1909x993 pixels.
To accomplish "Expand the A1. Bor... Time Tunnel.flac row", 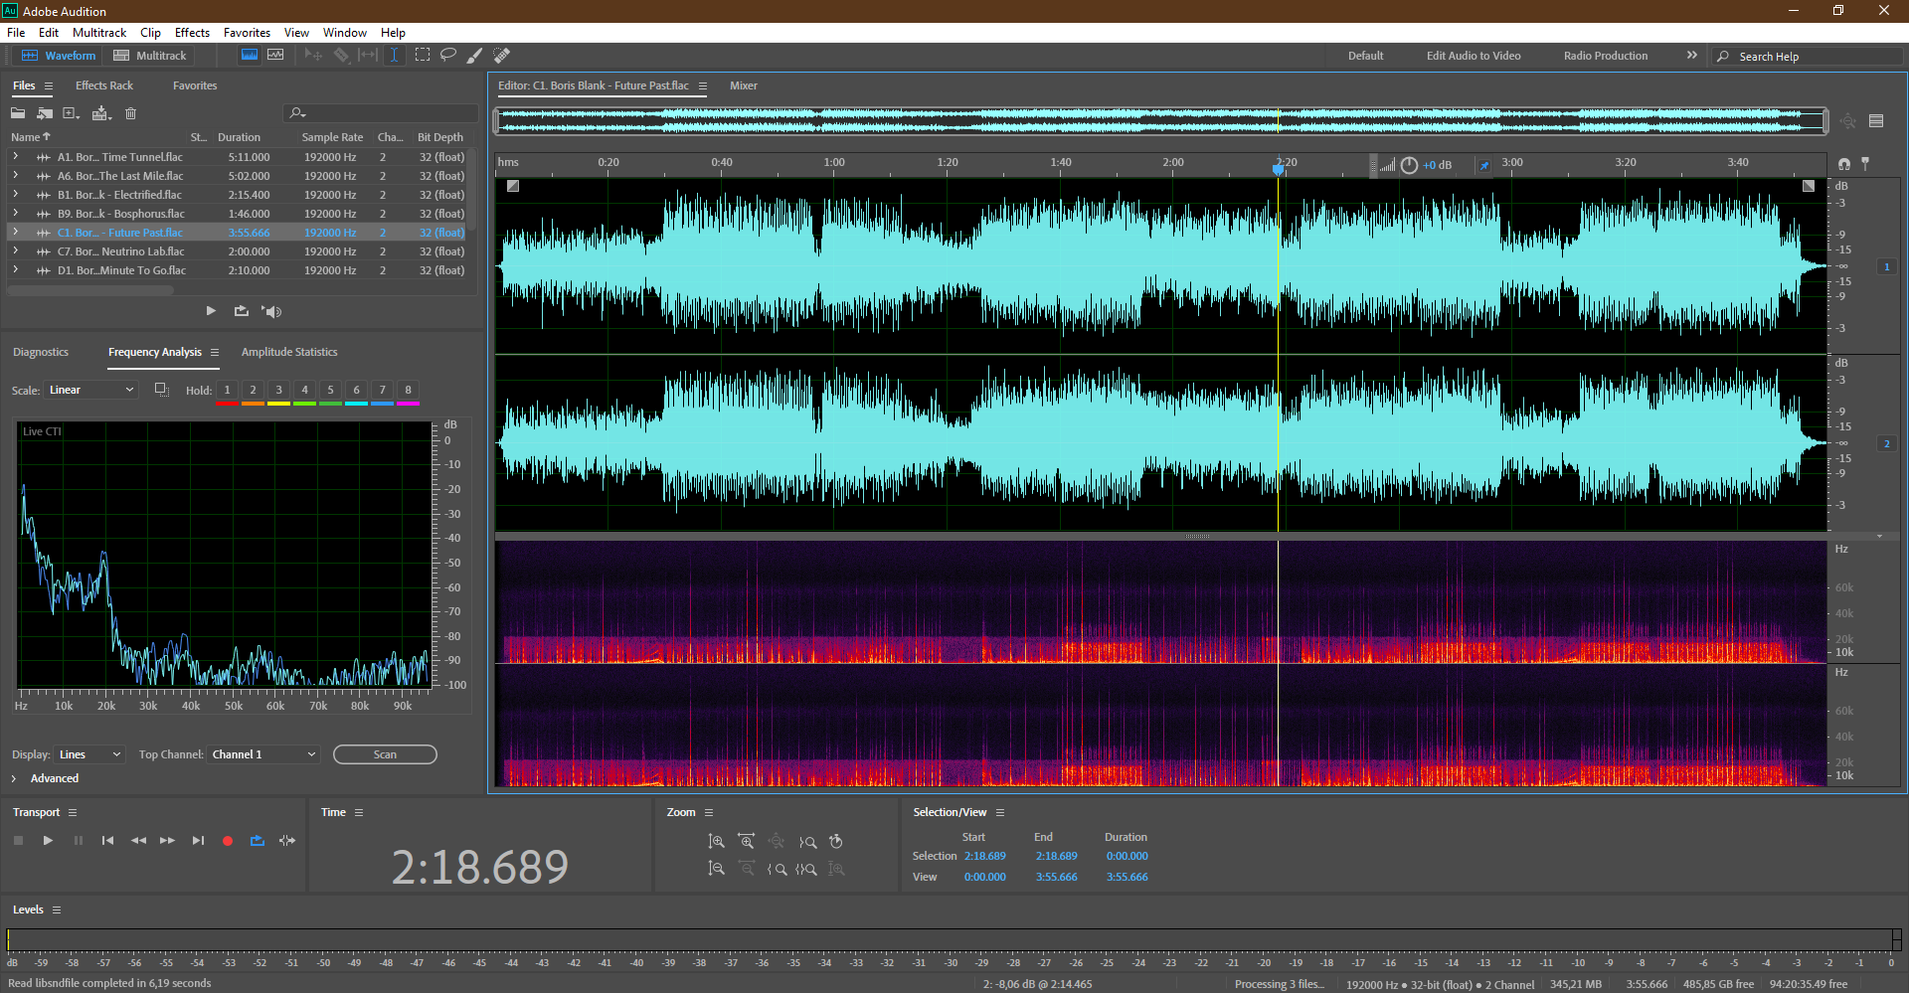I will click(x=15, y=157).
